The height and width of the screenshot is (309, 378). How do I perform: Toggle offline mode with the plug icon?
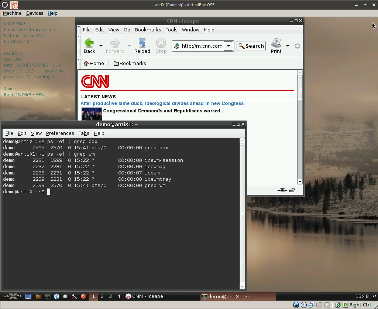282,190
